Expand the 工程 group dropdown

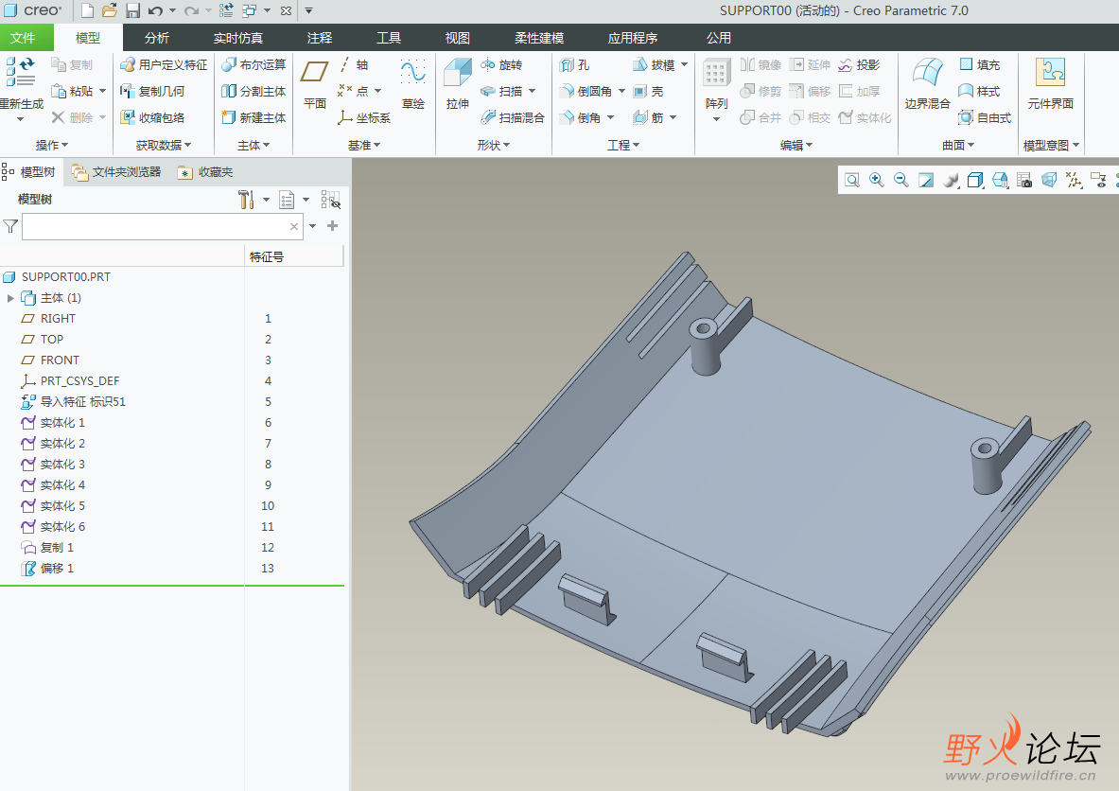623,146
